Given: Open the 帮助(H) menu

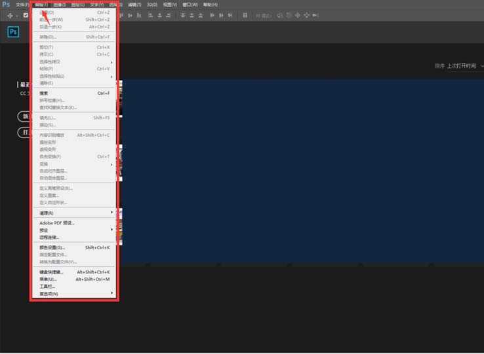Looking at the screenshot, I should tap(210, 5).
